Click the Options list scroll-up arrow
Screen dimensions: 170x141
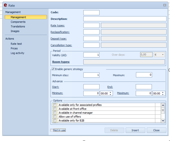coord(163,105)
